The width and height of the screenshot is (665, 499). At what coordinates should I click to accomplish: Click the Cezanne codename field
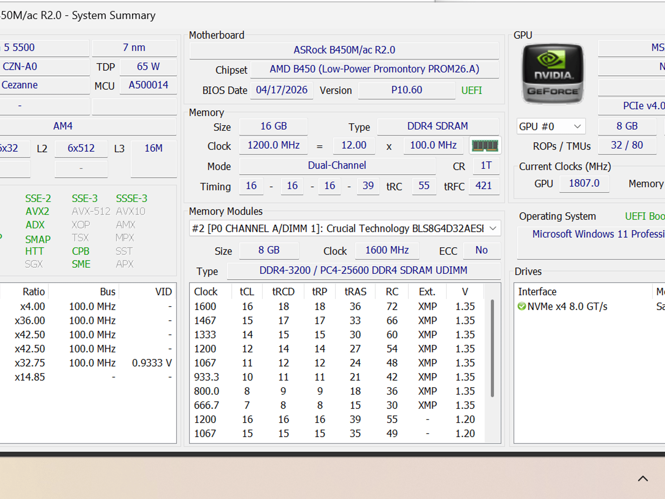pos(44,85)
